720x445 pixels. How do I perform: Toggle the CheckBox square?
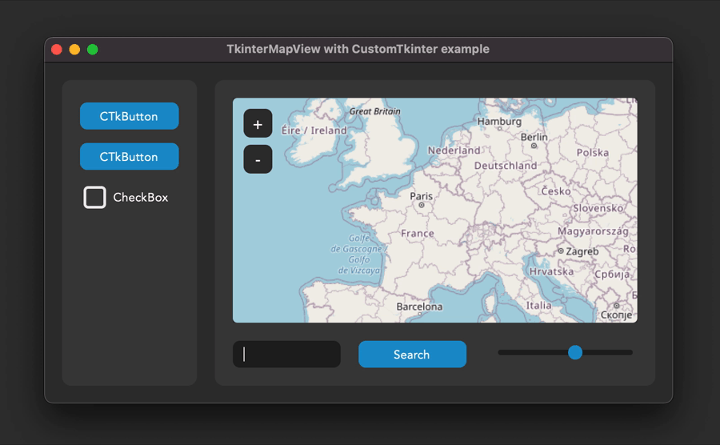95,197
